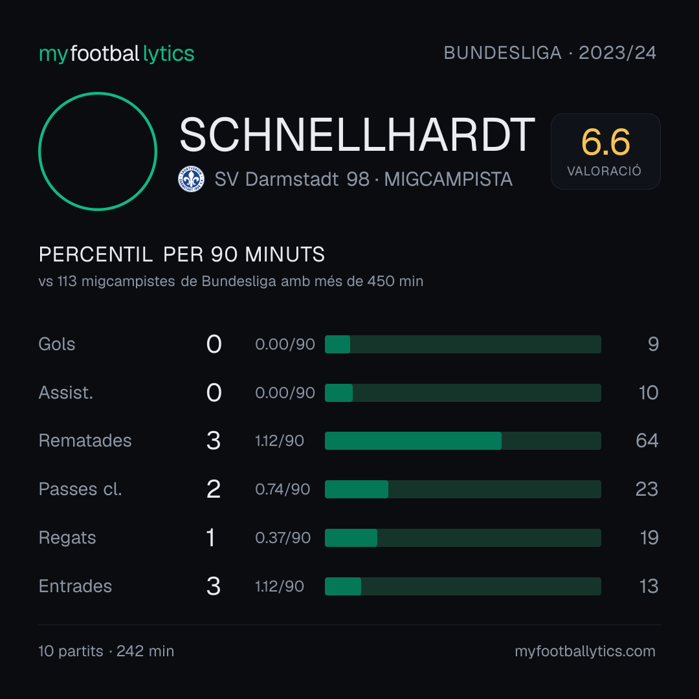
Task: Select the Rematades stat label
Action: (85, 441)
